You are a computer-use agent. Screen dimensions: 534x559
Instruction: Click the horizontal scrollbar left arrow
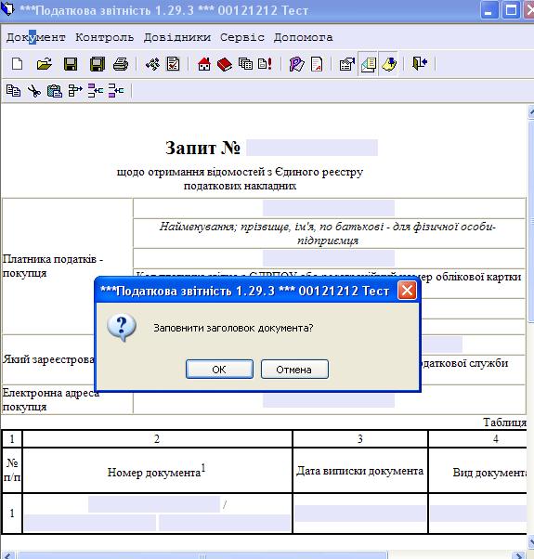(x=7, y=555)
